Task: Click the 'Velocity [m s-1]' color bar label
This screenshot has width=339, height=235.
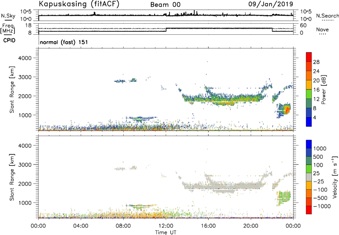Action: (x=335, y=177)
